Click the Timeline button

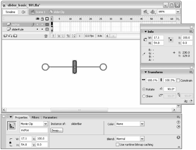coord(10,12)
